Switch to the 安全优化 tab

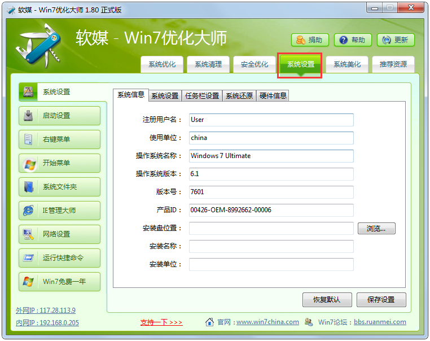tap(255, 64)
